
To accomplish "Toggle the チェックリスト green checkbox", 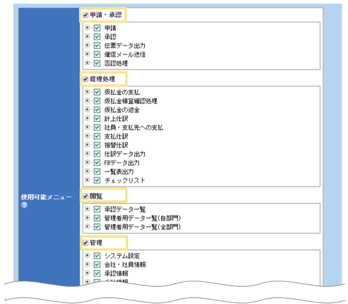I will click(x=97, y=180).
